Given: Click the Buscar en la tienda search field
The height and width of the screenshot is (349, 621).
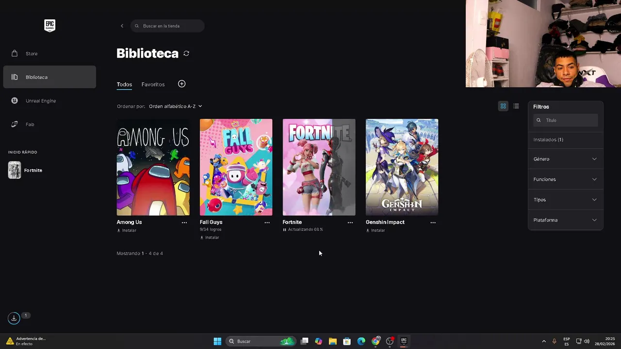Looking at the screenshot, I should pyautogui.click(x=167, y=26).
